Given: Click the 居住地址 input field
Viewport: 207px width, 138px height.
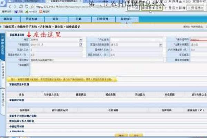Looking at the screenshot, I should [97, 60].
